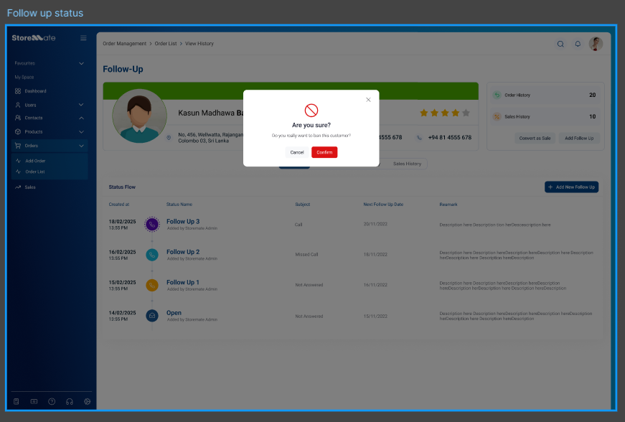625x422 pixels.
Task: Toggle the hamburger sidebar menu icon
Action: pos(83,38)
